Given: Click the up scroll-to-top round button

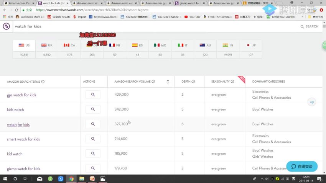Looking at the screenshot, I should tap(312, 102).
